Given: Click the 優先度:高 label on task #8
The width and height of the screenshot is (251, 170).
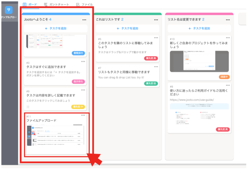Looking at the screenshot, I should click(x=223, y=129).
